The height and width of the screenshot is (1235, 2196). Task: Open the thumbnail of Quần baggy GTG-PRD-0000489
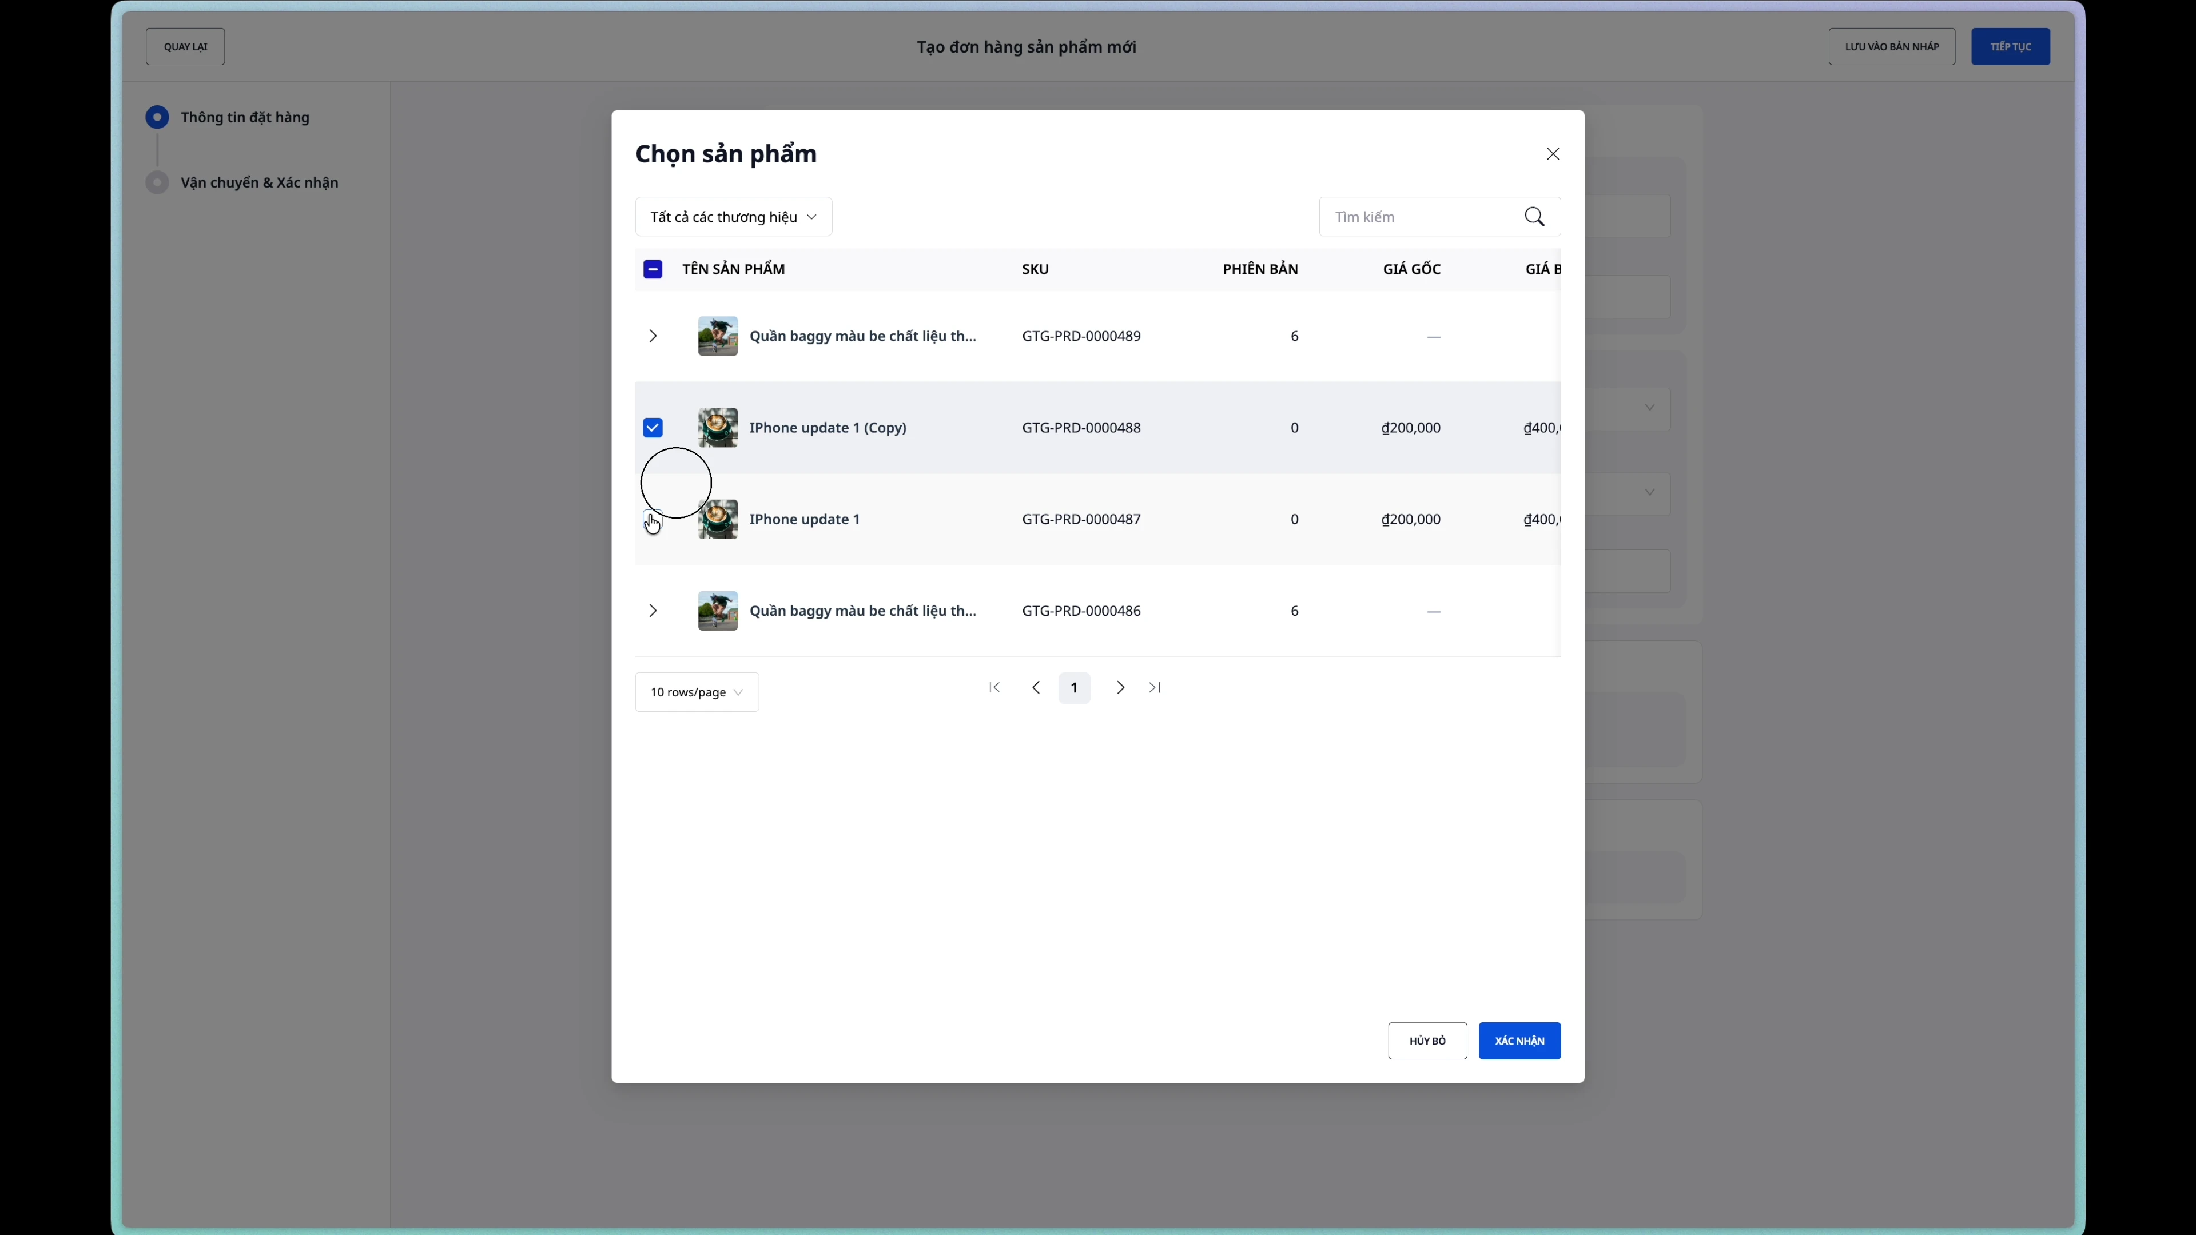(717, 335)
